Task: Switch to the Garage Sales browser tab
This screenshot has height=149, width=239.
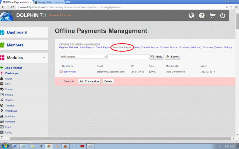Action: pos(49,2)
